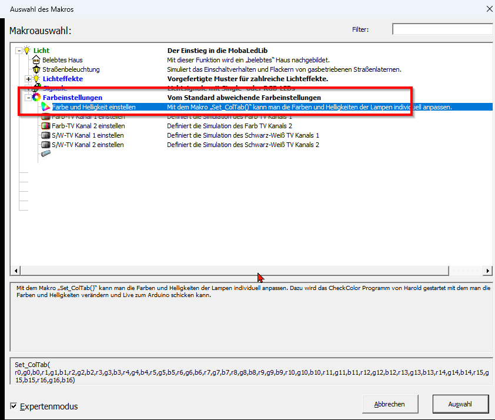Click the color wheel icon for Farbeinstellungen
495x420 pixels.
point(36,98)
